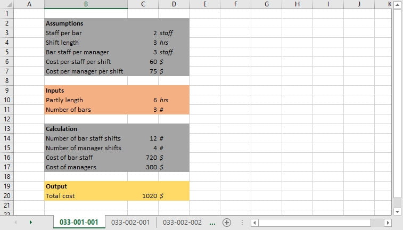Click the vertical scrollbar up arrow
This screenshot has height=230, width=403.
397,5
